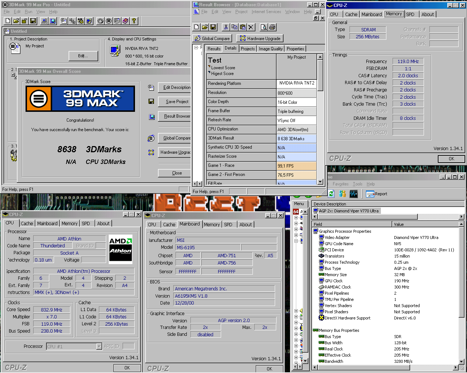467x373 pixels.
Task: Select Memory tab in bottom-left CPU-Z window
Action: click(69, 224)
